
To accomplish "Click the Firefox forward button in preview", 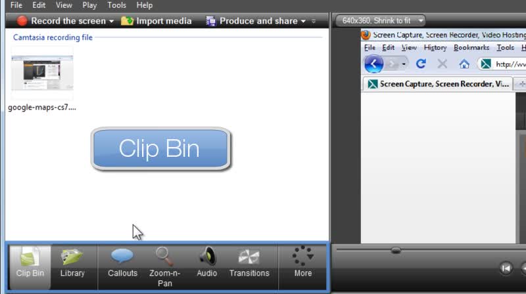I will point(392,64).
